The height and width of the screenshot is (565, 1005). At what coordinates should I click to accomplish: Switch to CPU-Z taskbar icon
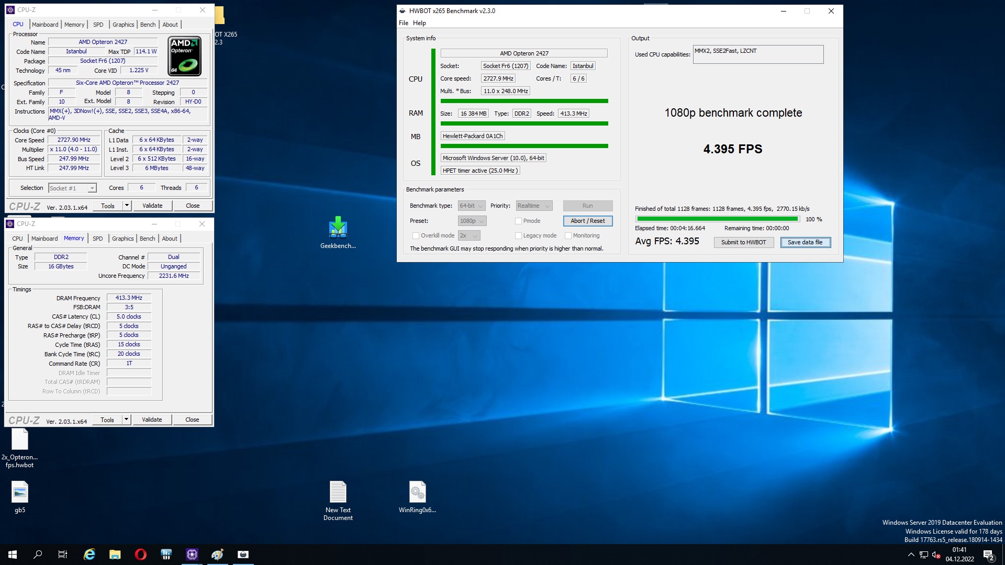pos(192,555)
